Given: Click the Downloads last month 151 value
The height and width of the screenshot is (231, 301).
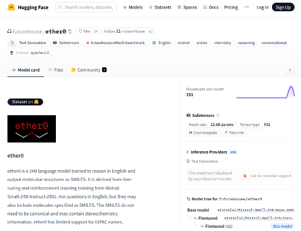Looking at the screenshot, I should 190,95.
